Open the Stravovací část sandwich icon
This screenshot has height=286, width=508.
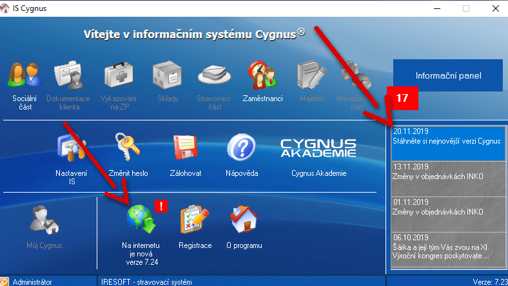coord(214,75)
